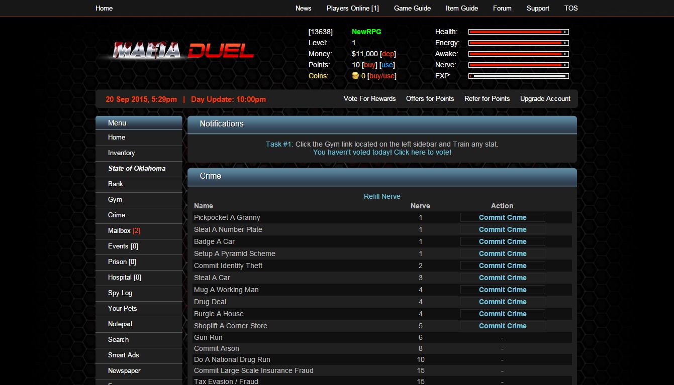This screenshot has height=385, width=674.
Task: Open the Game Guide
Action: click(412, 8)
